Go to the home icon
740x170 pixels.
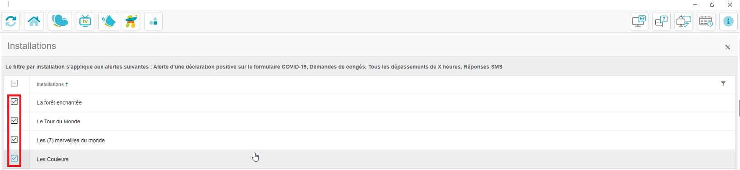coord(34,21)
